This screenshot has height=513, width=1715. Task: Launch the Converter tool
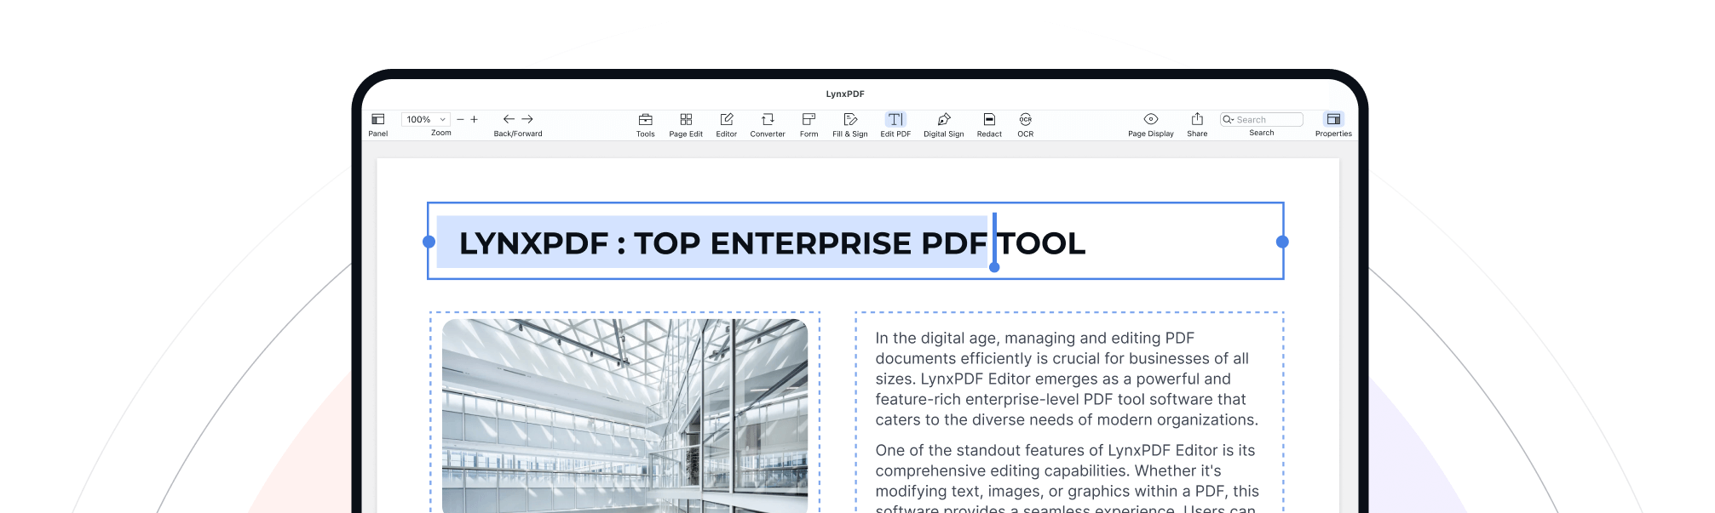tap(768, 120)
